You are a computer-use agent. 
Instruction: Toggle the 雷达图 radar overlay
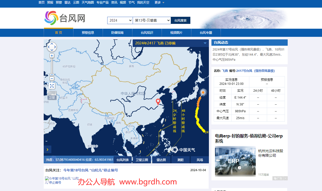coord(161,160)
